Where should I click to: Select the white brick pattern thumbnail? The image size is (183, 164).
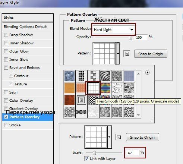tap(93, 112)
